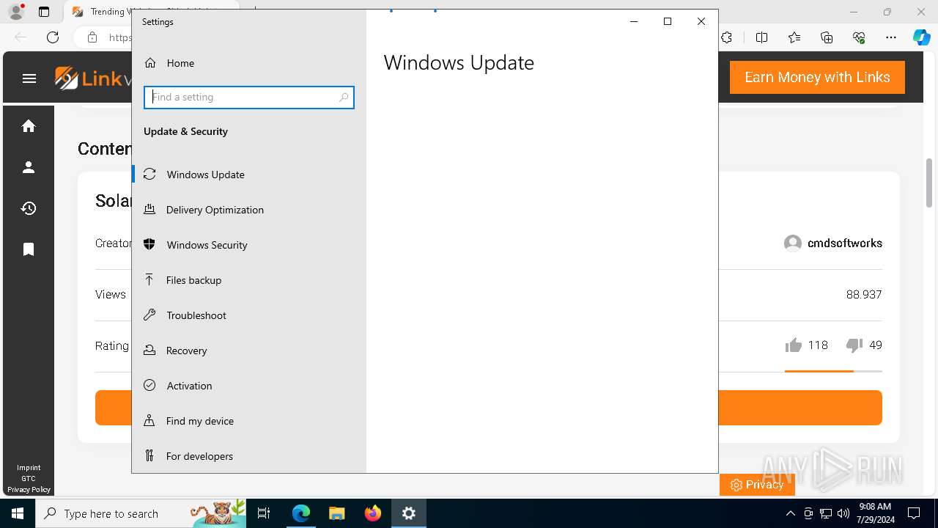Viewport: 938px width, 528px height.
Task: Click the Troubleshoot wrench icon
Action: click(149, 315)
